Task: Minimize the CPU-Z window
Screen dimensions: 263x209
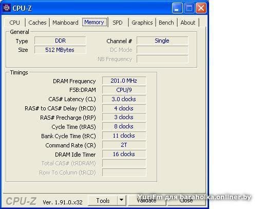Action: pos(177,8)
